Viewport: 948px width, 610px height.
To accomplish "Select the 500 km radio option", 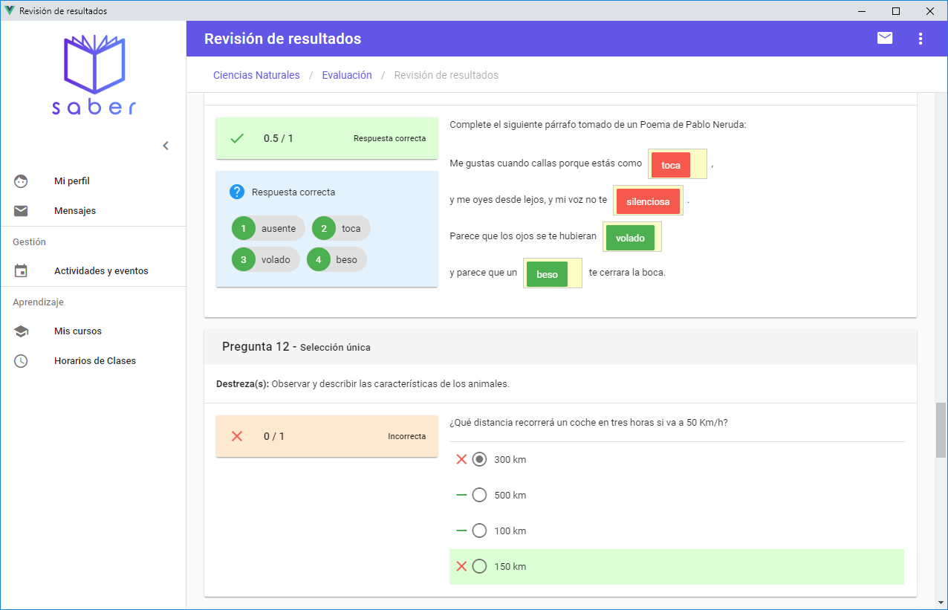I will pyautogui.click(x=479, y=495).
